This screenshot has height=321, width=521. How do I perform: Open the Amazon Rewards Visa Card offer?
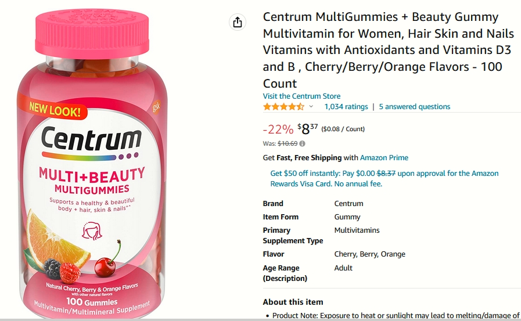point(384,179)
